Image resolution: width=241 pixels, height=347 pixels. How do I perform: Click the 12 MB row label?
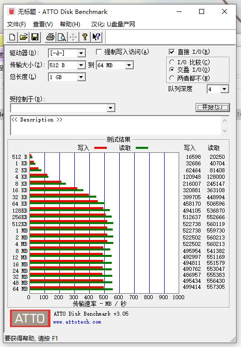(19, 257)
